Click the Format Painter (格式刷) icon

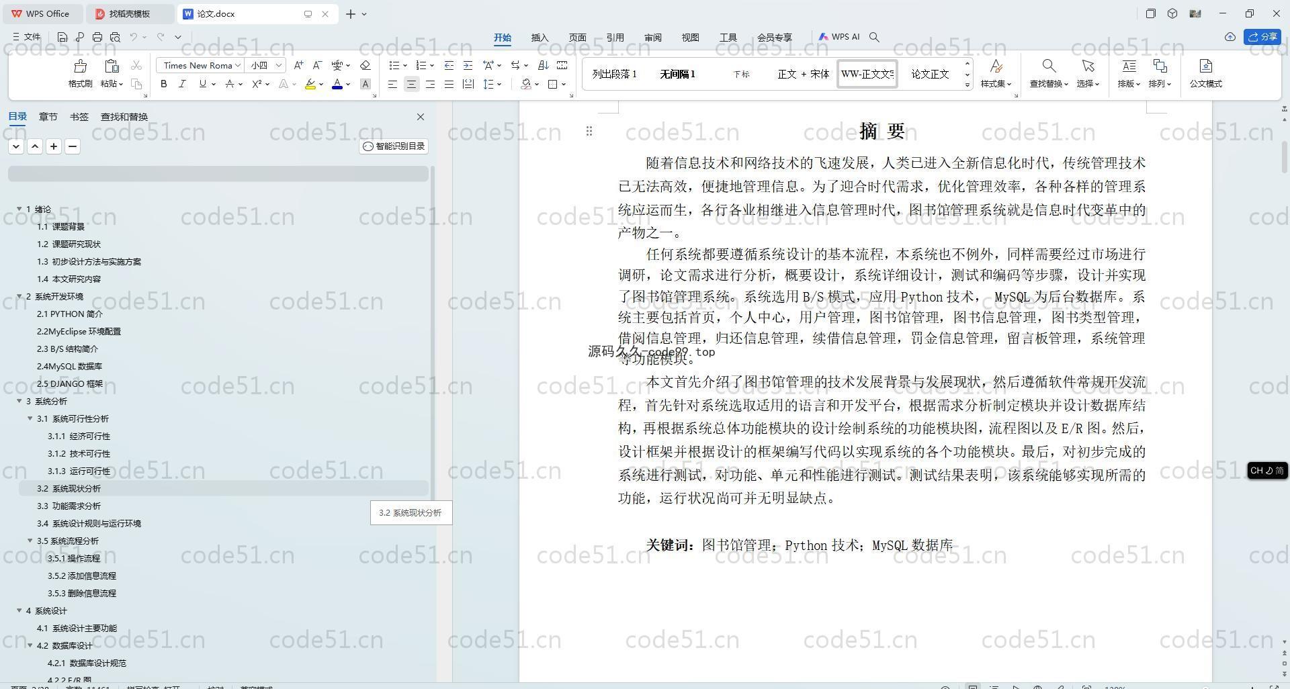(x=80, y=66)
